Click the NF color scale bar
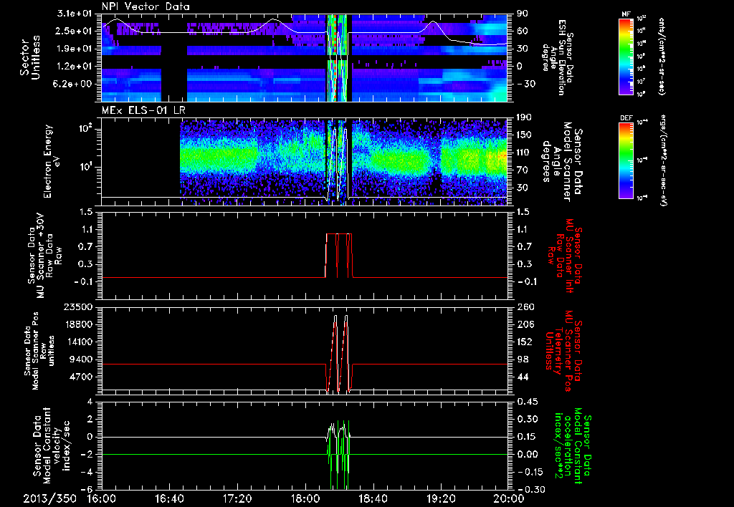Screen dimensions: 734x507 click(626, 56)
